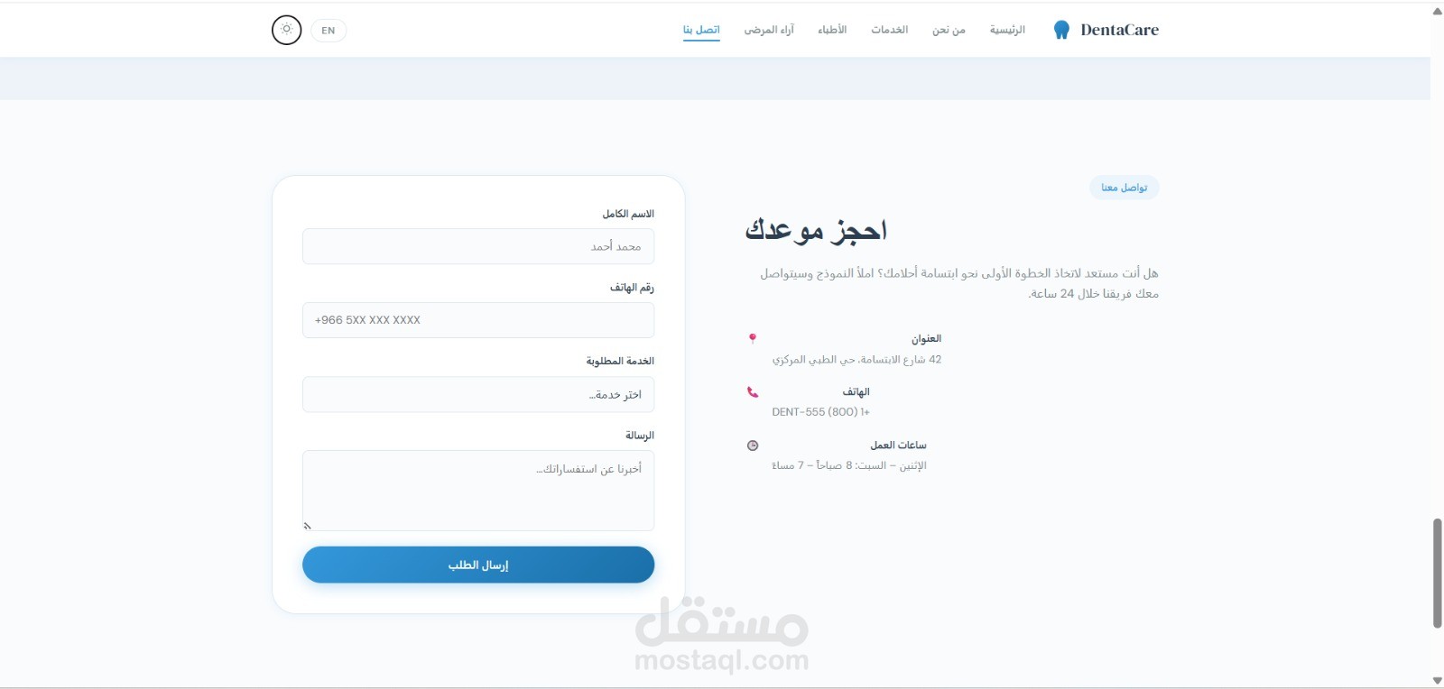Viewport: 1444px width, 689px height.
Task: Open the الخدمة المطلوبة service dropdown
Action: point(478,394)
